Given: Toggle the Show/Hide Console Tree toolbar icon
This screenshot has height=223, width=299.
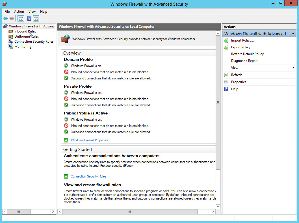Looking at the screenshot, I should (21, 19).
